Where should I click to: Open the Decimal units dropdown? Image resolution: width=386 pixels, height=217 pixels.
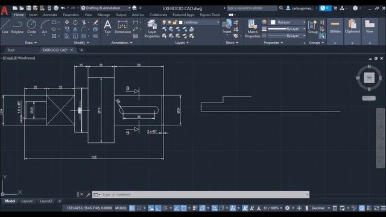(x=320, y=208)
